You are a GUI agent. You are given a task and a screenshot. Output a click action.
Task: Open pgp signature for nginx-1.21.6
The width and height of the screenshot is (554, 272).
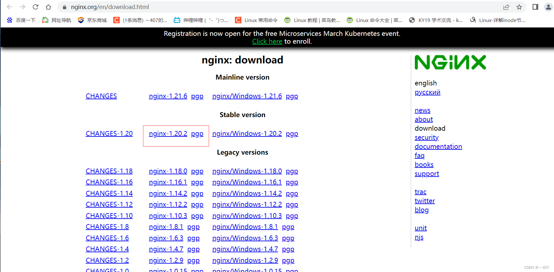coord(197,96)
